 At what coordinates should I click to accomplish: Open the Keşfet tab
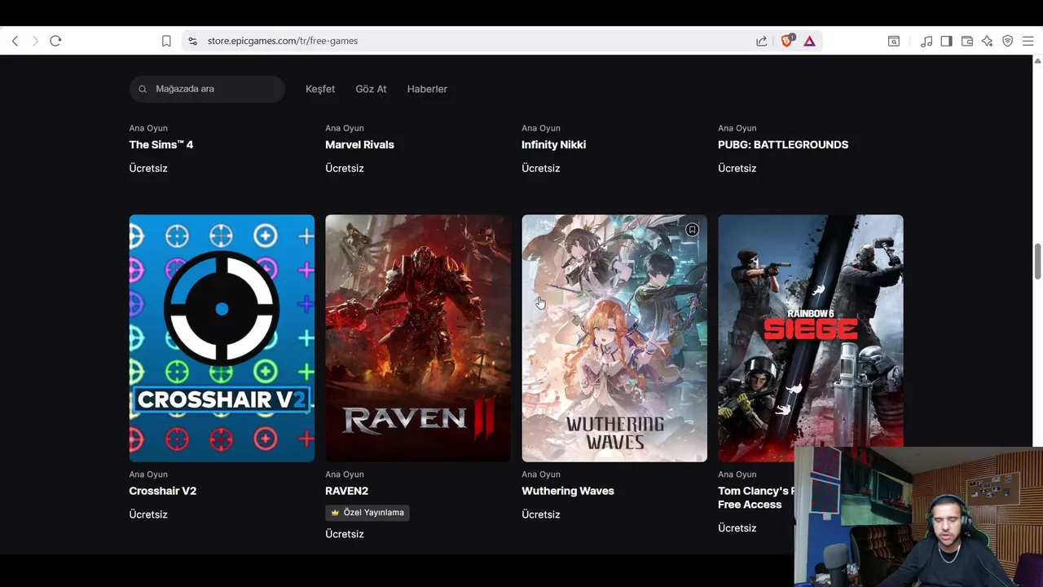coord(320,89)
